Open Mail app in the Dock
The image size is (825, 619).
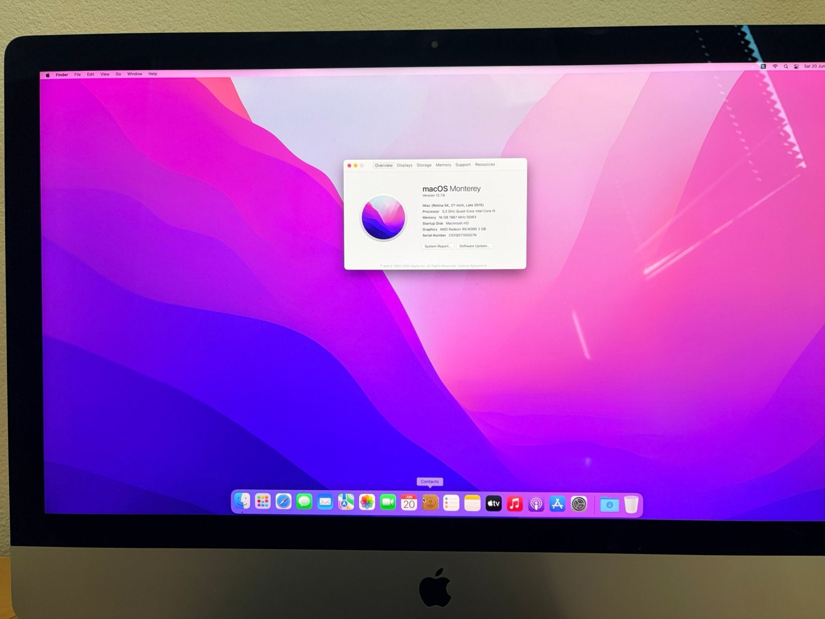tap(325, 502)
